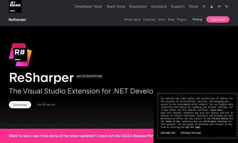Follow the 'Learn more.' cookie link
The image size is (238, 143).
point(217,110)
